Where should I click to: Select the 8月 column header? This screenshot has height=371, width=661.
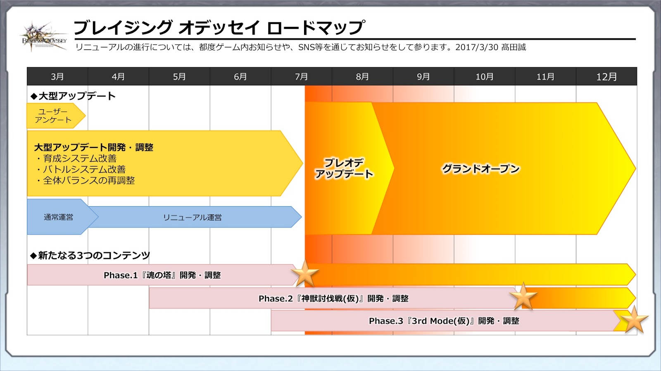[x=362, y=77]
